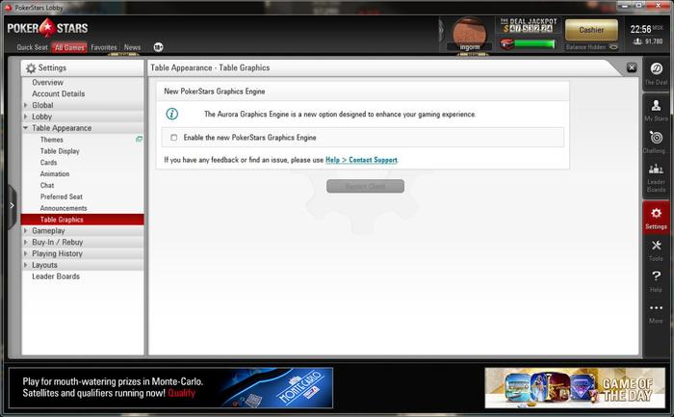Click the PokerStars Lobby title bar icon
Image resolution: width=674 pixels, height=417 pixels.
[8, 8]
